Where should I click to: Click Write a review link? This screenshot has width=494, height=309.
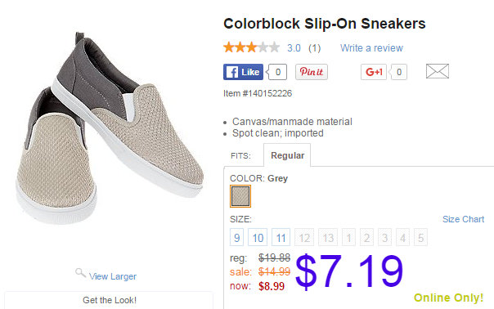coord(371,48)
